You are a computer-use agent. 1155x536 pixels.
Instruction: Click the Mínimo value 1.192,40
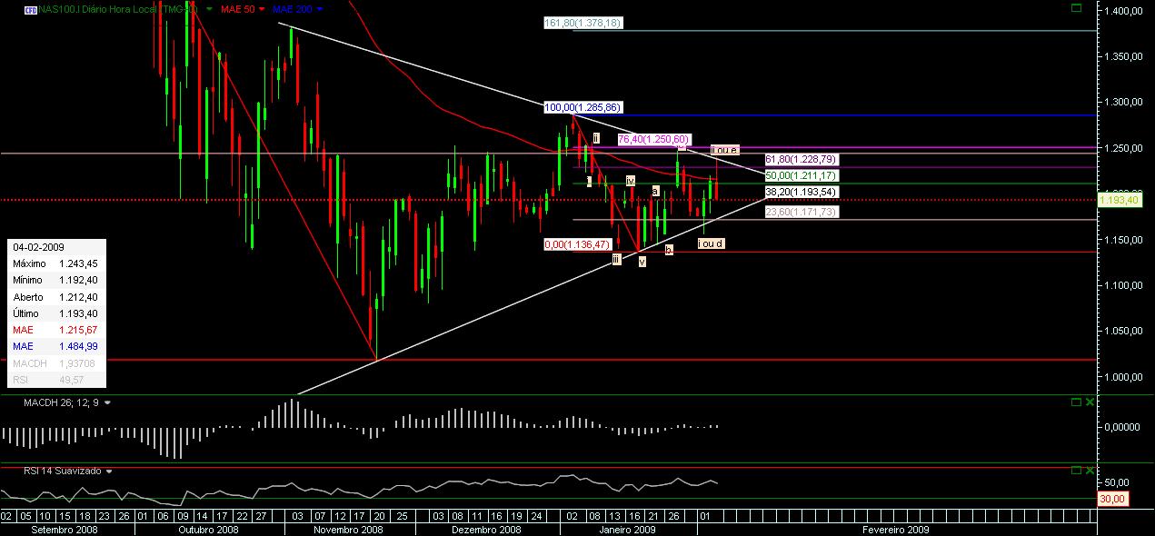(x=77, y=280)
